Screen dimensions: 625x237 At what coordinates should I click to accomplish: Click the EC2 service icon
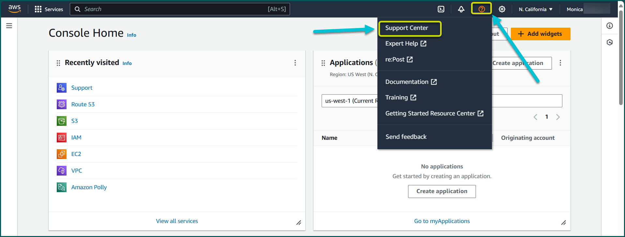pos(62,154)
